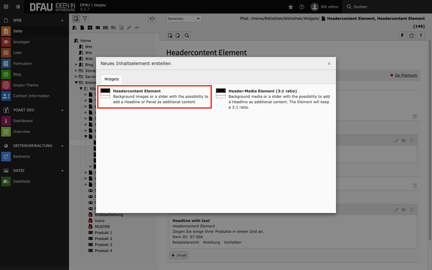Open the Anzeigen view module
Viewport: 432px width, 270px height.
21,42
